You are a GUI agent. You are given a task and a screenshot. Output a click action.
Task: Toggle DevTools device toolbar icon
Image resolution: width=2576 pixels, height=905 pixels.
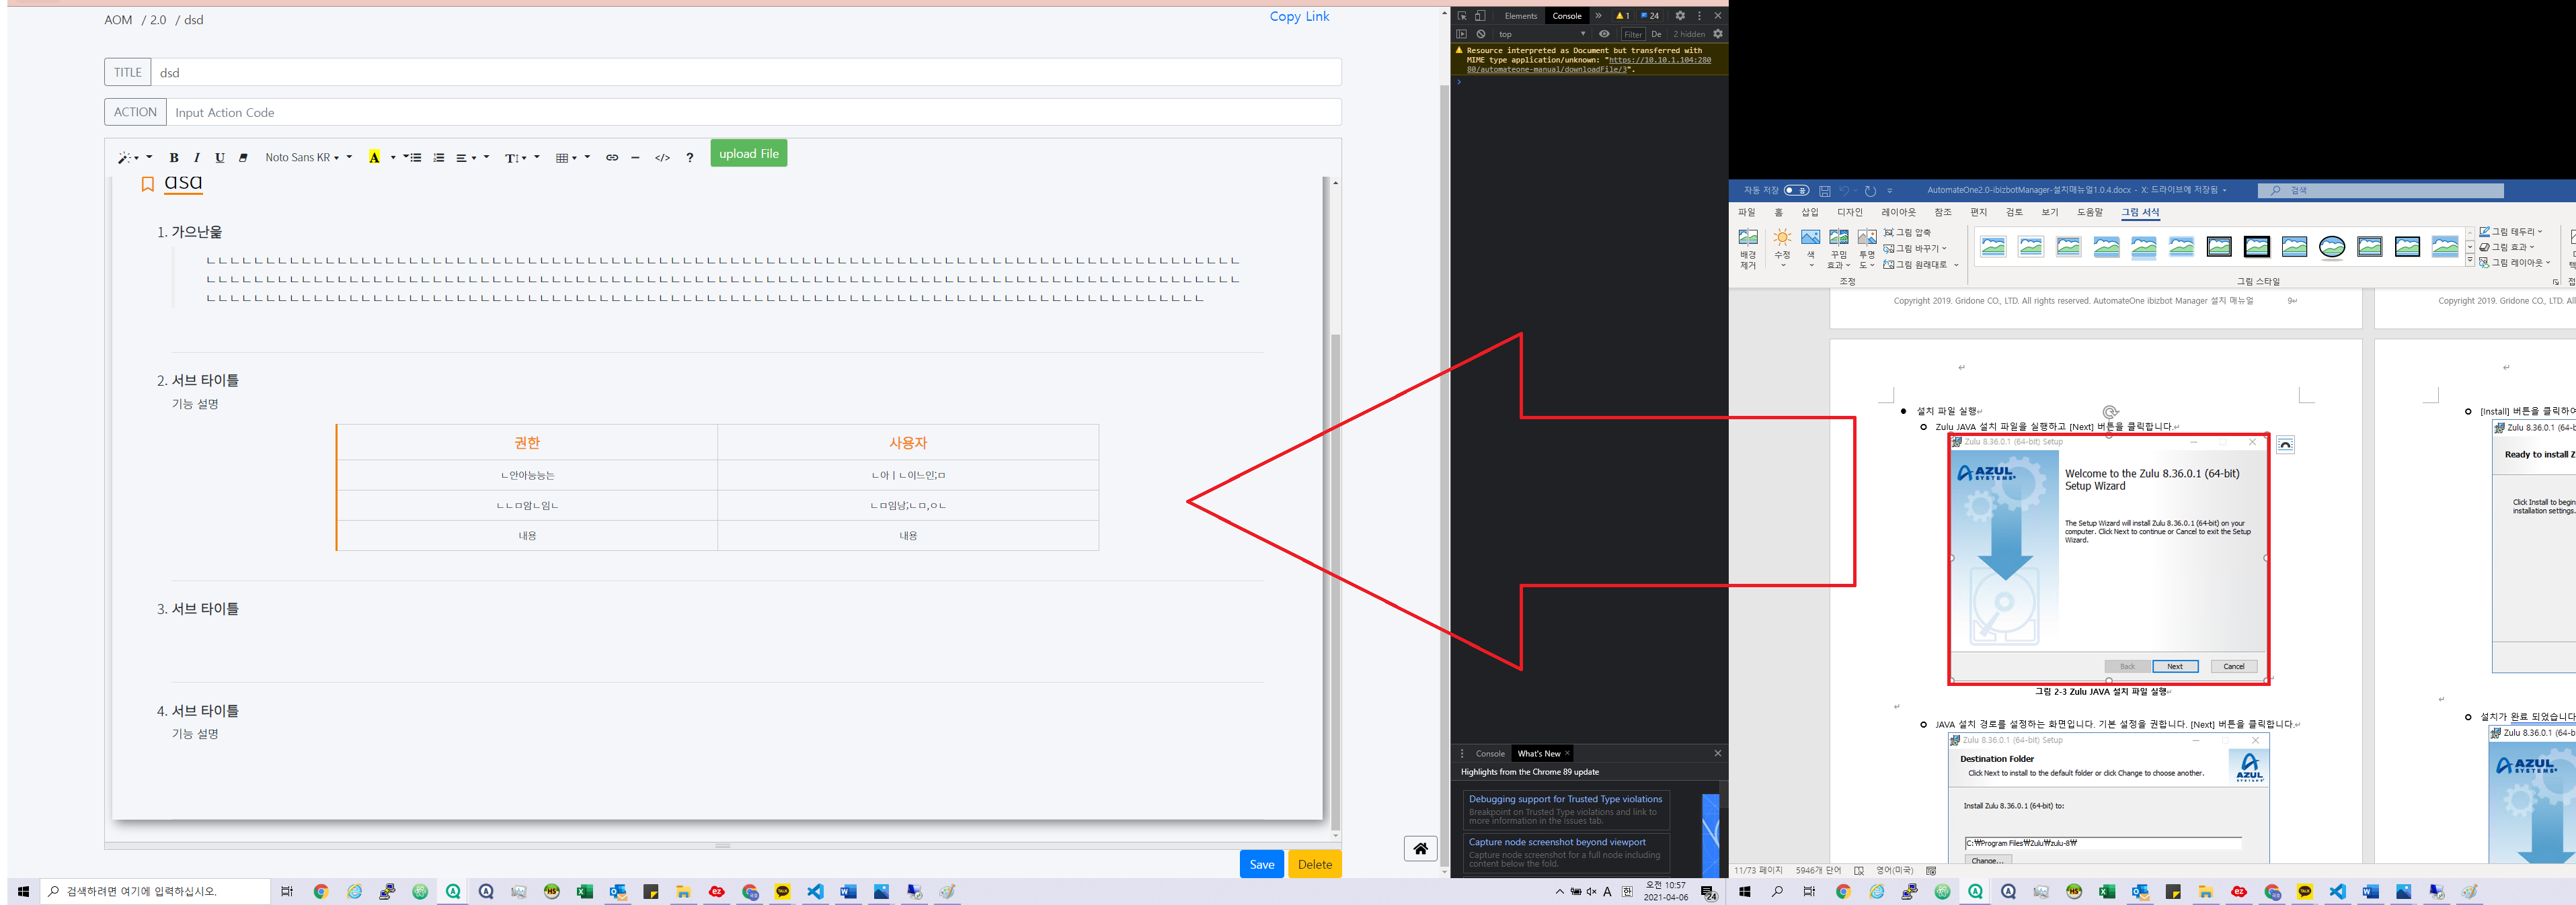pos(1480,16)
